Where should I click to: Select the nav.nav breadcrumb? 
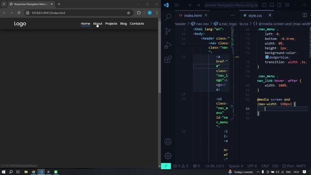click(200, 24)
